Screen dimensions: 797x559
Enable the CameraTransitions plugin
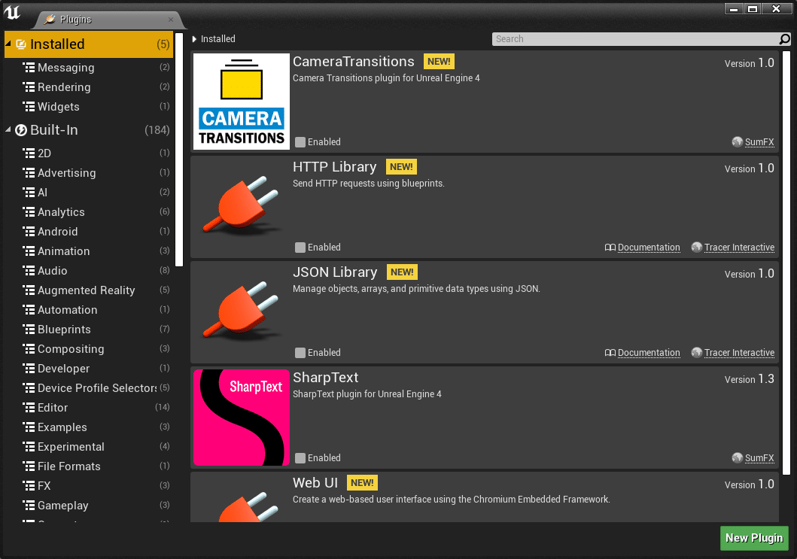(298, 141)
